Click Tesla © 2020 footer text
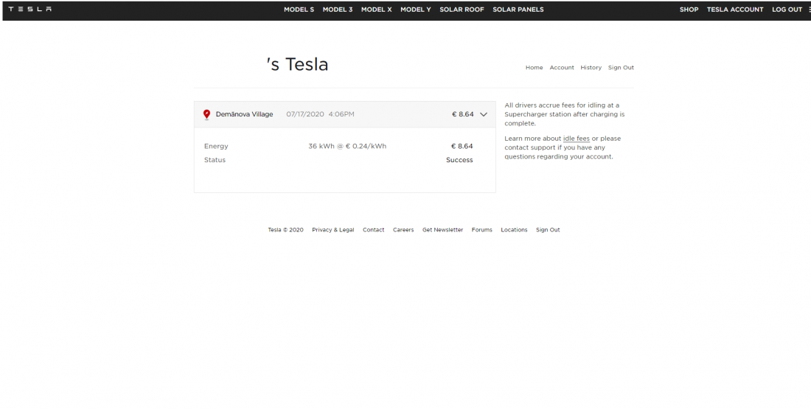This screenshot has width=811, height=409. click(x=285, y=230)
